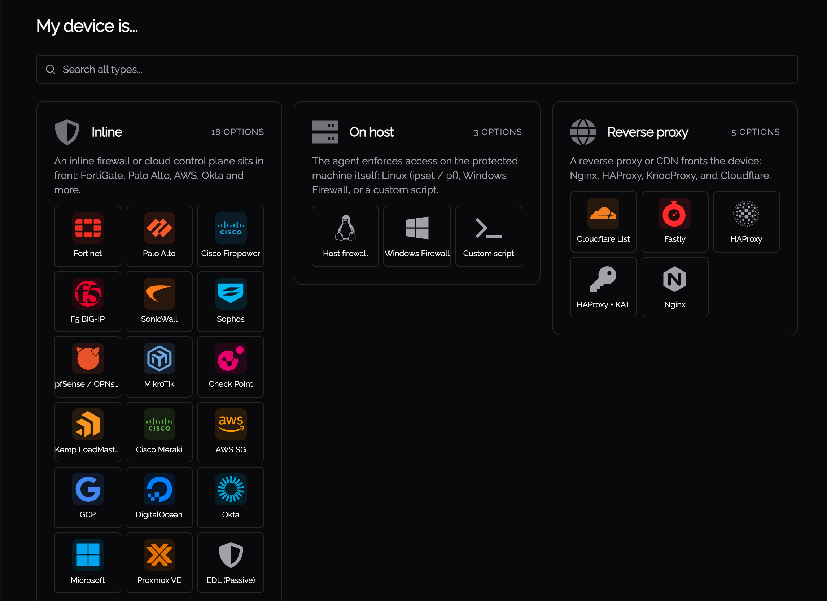Select the AWS SG tile
827x601 pixels.
click(x=231, y=432)
